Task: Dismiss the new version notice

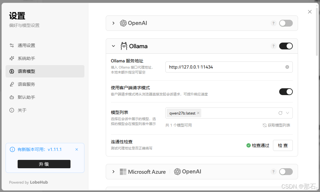Action: pos(77,149)
